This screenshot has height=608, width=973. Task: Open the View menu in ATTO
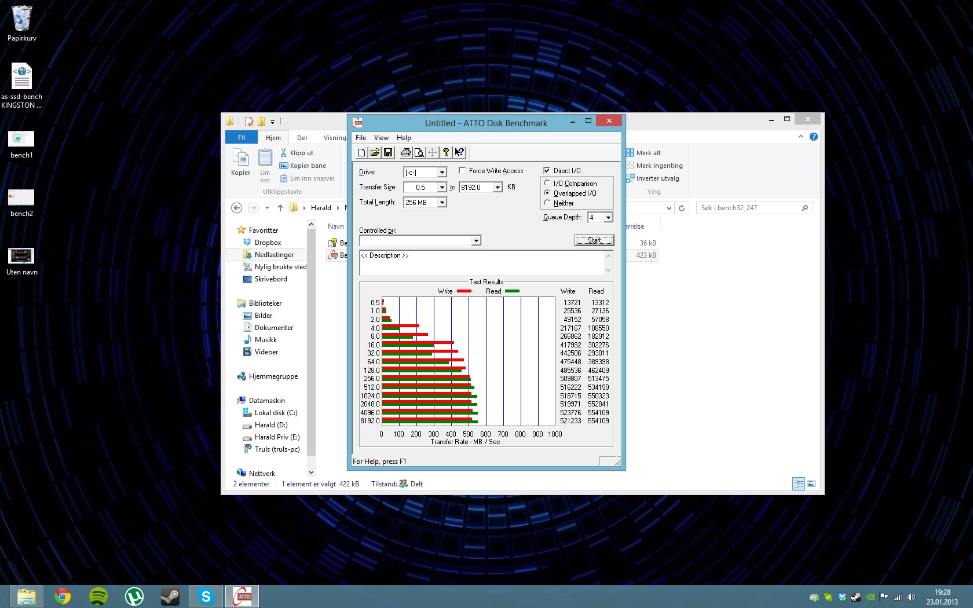pyautogui.click(x=381, y=138)
